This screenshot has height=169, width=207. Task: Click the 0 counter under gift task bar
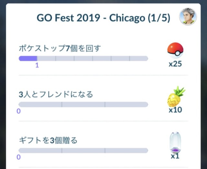click(x=18, y=157)
